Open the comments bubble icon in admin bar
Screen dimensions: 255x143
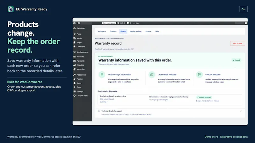(x=128, y=23)
